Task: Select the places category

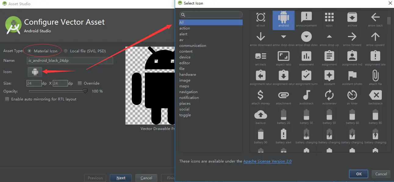Action: tap(211, 103)
